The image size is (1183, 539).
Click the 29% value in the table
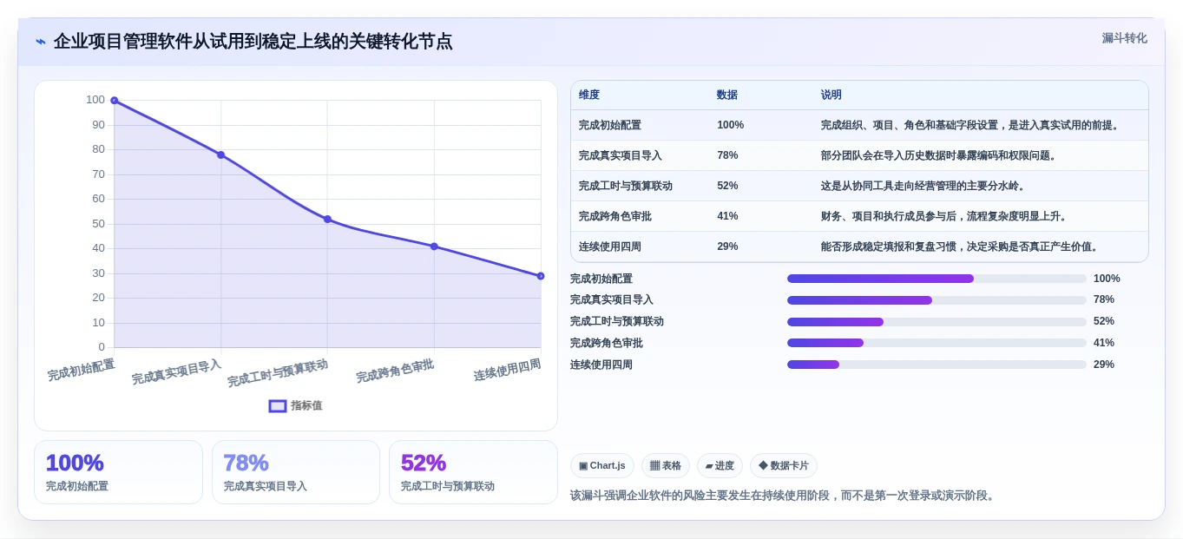pos(727,246)
